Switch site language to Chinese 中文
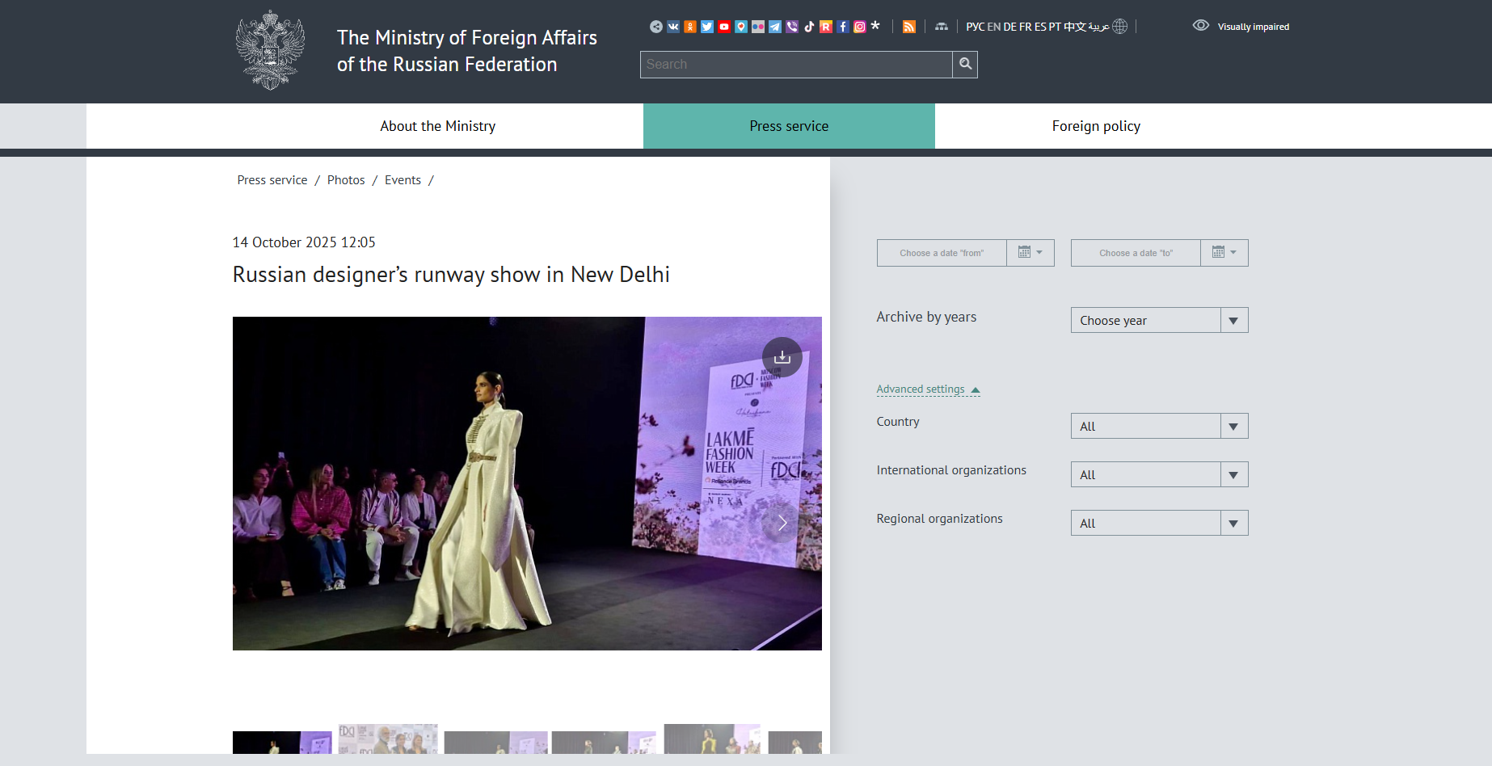This screenshot has height=766, width=1492. click(1075, 27)
